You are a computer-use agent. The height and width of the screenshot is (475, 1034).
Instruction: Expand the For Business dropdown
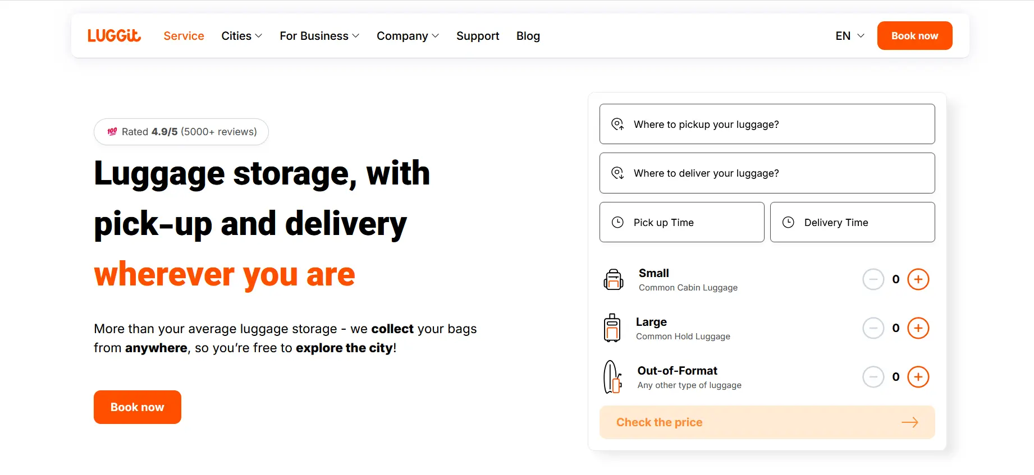[319, 36]
